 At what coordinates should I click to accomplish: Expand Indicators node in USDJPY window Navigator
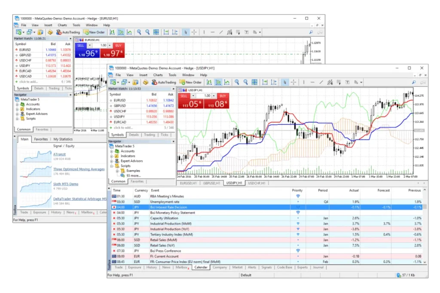(x=112, y=156)
